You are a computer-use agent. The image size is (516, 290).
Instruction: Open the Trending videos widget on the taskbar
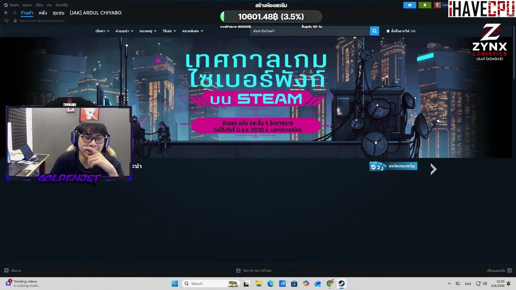[x=22, y=284]
